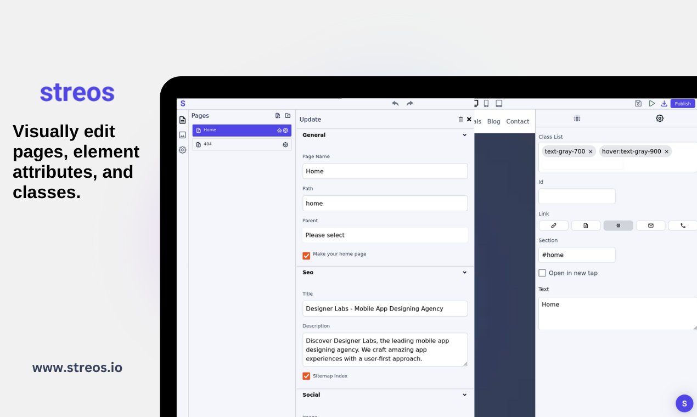
Task: Delete page using trash icon in Update panel
Action: 460,119
